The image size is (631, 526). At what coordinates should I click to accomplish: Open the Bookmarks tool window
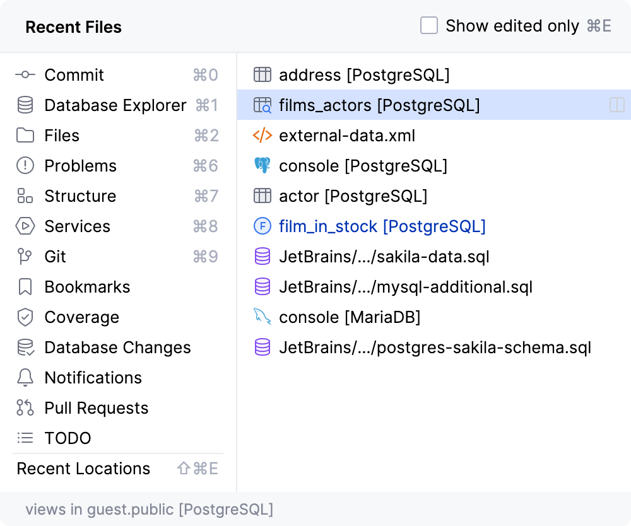click(x=87, y=287)
